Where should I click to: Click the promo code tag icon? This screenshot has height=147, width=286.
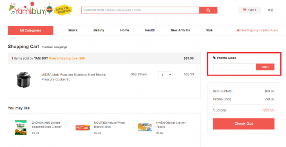pos(214,58)
